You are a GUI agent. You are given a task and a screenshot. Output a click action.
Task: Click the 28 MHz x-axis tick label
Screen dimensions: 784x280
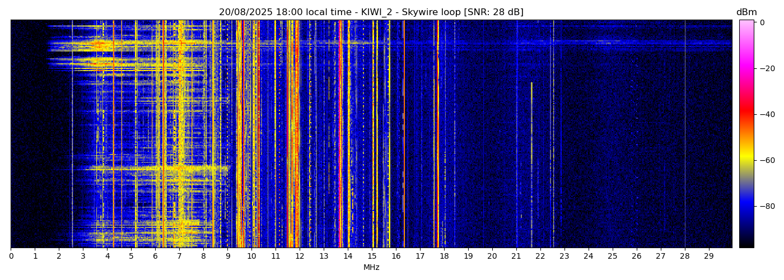click(x=685, y=256)
